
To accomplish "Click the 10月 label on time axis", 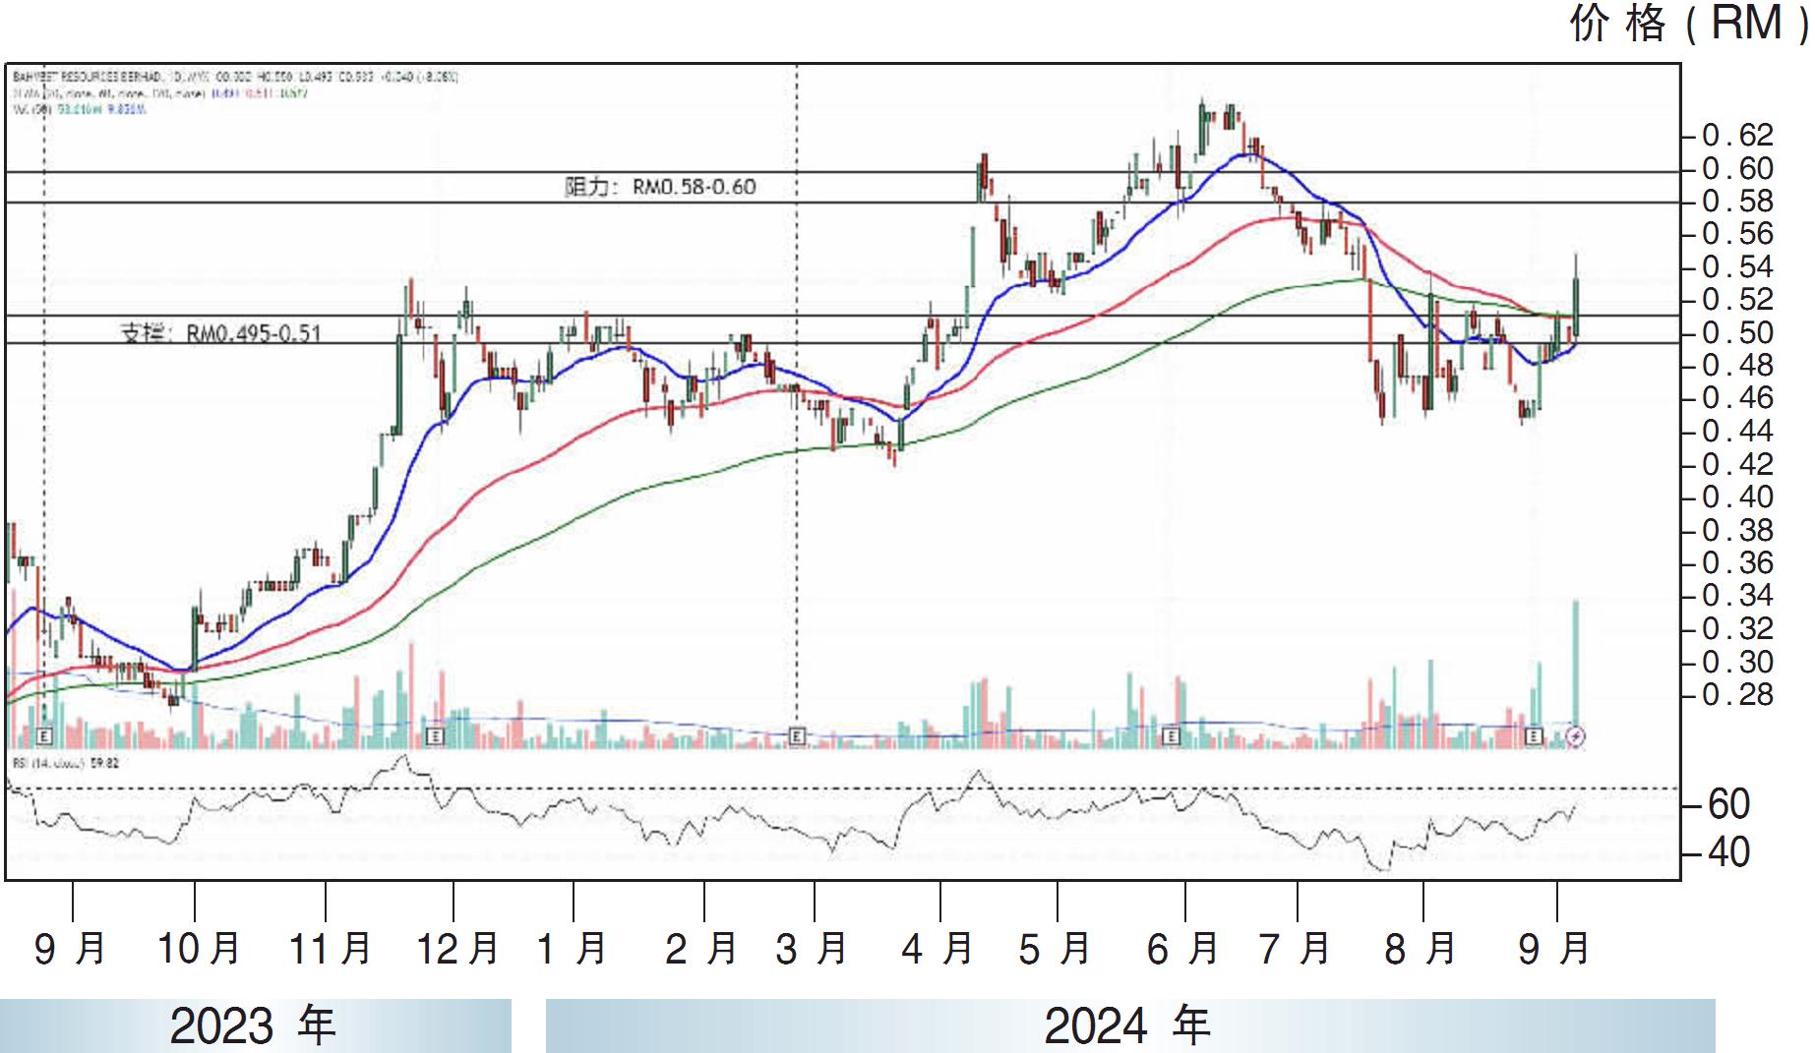I will pyautogui.click(x=199, y=949).
